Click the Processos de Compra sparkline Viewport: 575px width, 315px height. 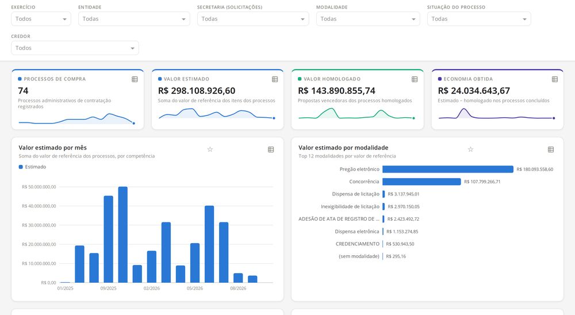pos(77,119)
